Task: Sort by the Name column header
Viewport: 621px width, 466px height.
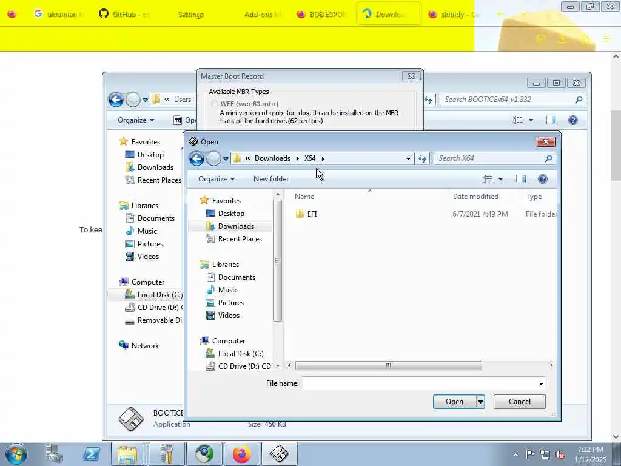Action: point(304,197)
